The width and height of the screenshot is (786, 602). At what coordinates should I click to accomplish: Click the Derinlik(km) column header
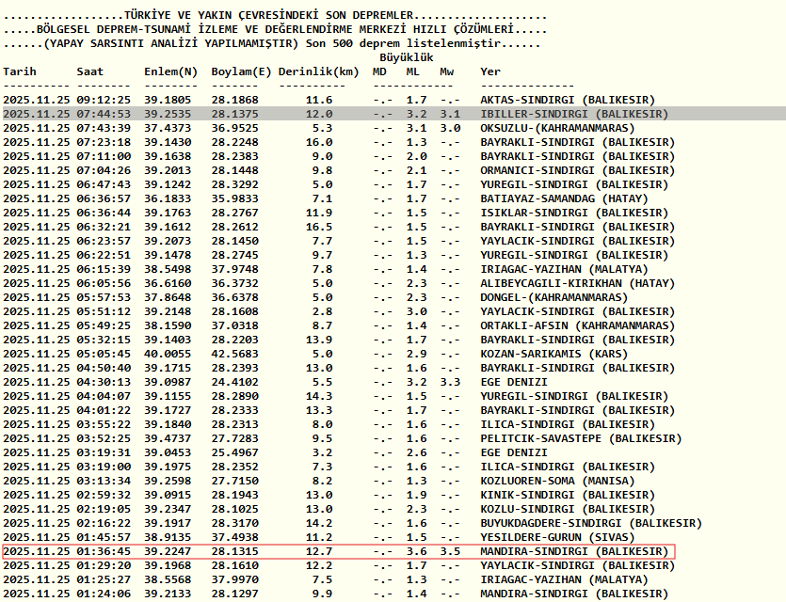tap(319, 71)
